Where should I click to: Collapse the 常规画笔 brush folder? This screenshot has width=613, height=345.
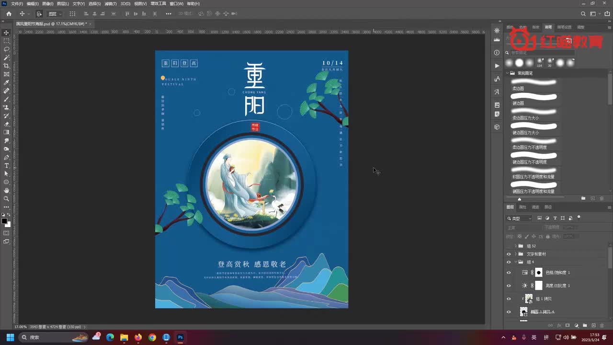507,73
